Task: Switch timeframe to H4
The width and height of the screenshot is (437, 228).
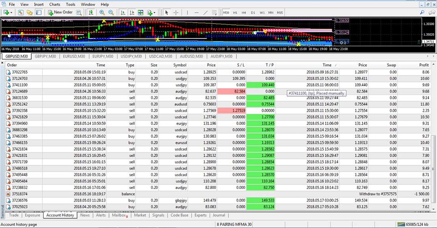Action: click(244, 13)
